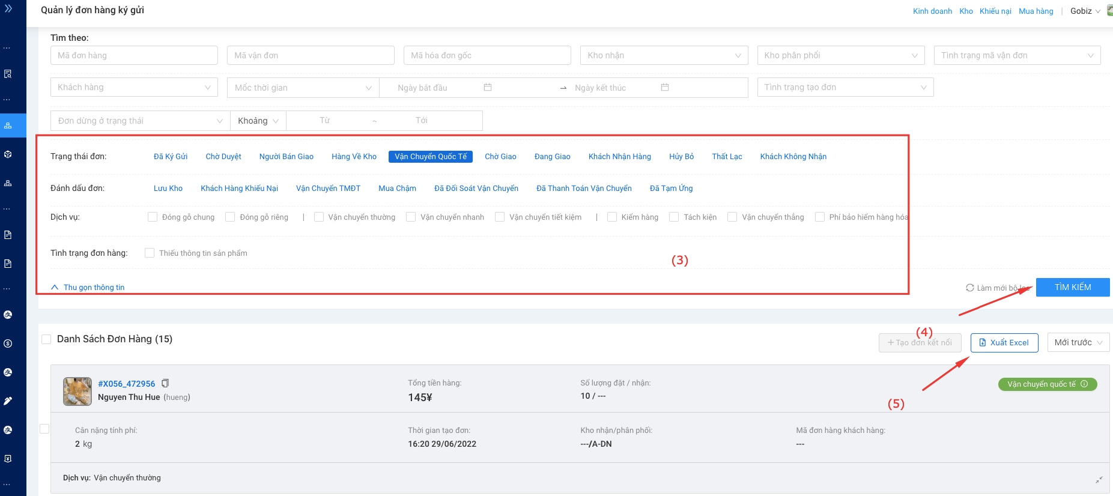
Task: Select the Chờ Giao status tab
Action: point(500,157)
